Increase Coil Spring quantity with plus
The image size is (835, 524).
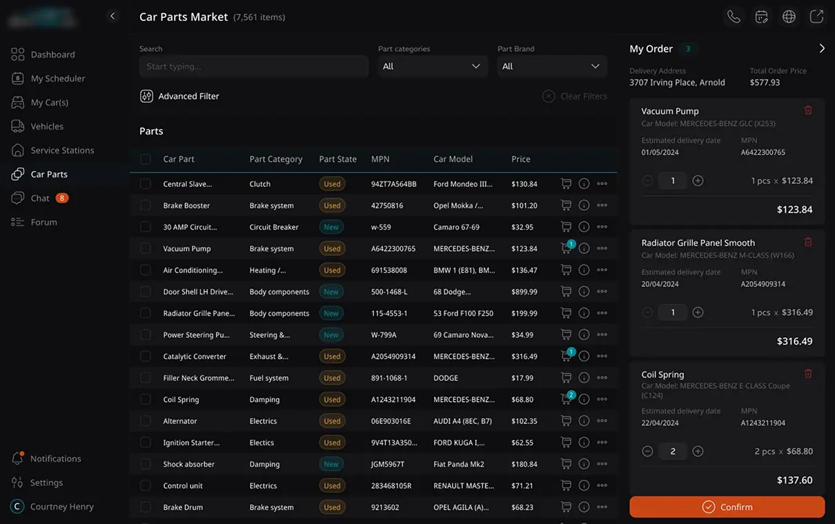click(x=698, y=451)
